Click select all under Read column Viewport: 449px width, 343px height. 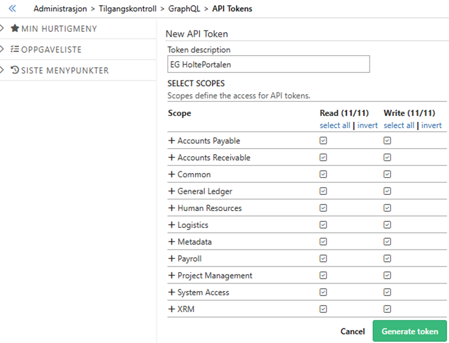[335, 126]
